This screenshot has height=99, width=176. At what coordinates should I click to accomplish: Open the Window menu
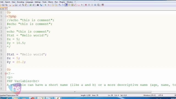coord(70,2)
